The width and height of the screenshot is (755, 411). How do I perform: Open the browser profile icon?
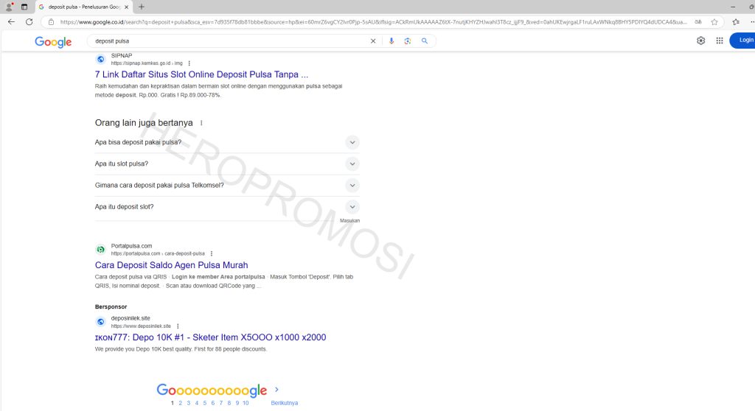pyautogui.click(x=9, y=7)
